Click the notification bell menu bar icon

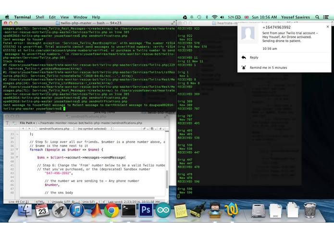pyautogui.click(x=192, y=17)
